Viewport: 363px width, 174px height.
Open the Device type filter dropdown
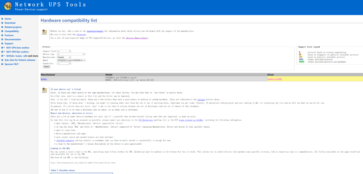pos(71,54)
